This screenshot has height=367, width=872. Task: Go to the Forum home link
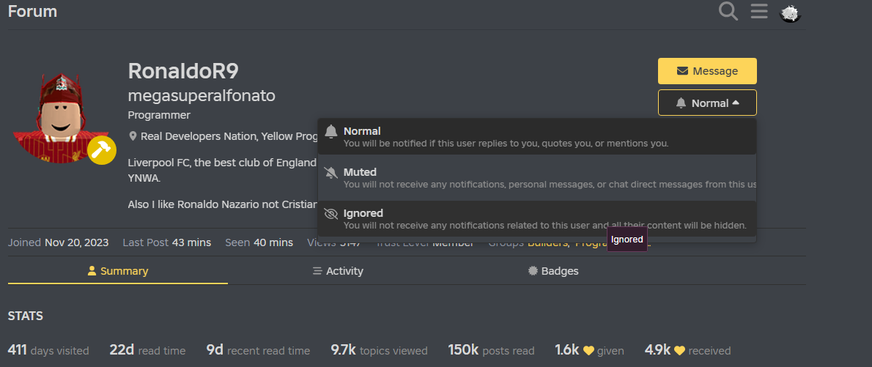click(32, 12)
